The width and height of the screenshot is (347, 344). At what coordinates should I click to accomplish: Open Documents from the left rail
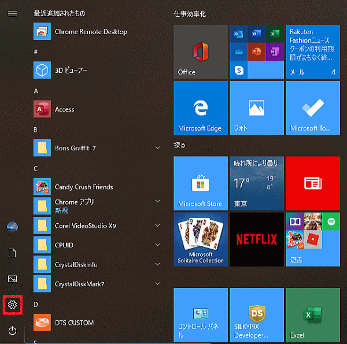(x=12, y=253)
